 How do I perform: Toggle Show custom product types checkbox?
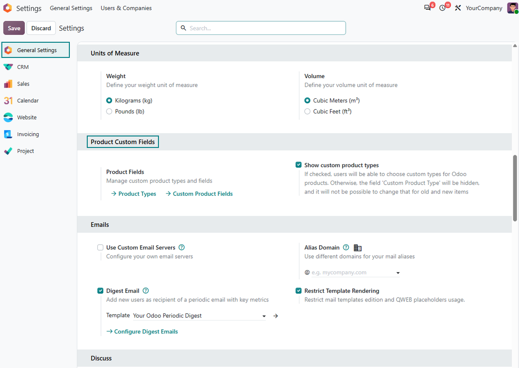click(x=299, y=165)
